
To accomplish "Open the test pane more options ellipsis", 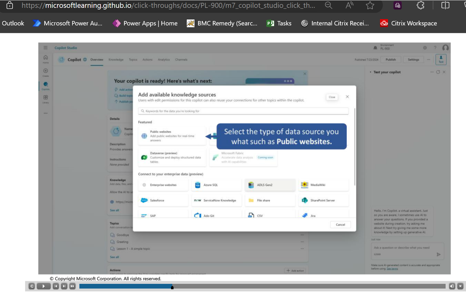I will pos(432,72).
